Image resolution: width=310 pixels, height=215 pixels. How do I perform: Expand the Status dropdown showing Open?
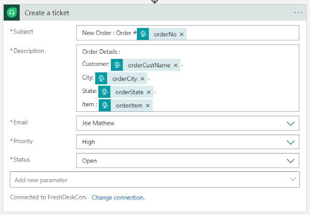(x=291, y=161)
